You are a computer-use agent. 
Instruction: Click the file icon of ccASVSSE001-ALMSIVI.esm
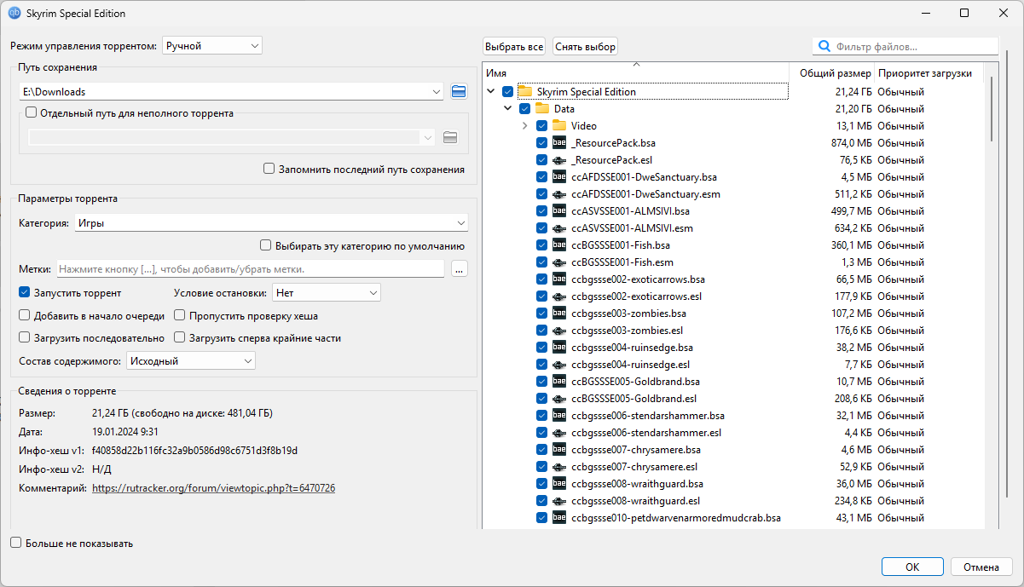pos(559,227)
